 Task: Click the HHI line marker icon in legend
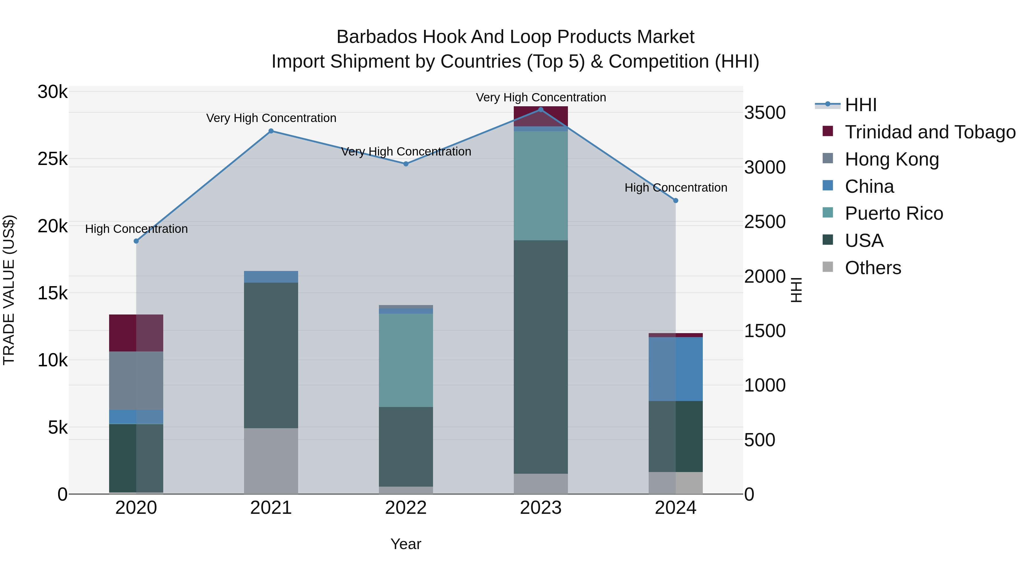(828, 104)
